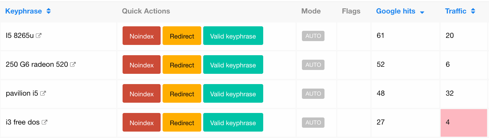The image size is (489, 138).
Task: Click Redirect for 250 G6 radeon 520
Action: click(182, 65)
